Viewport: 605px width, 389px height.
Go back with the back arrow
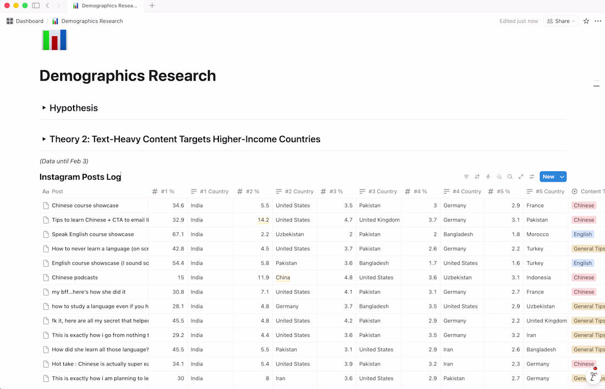point(47,5)
